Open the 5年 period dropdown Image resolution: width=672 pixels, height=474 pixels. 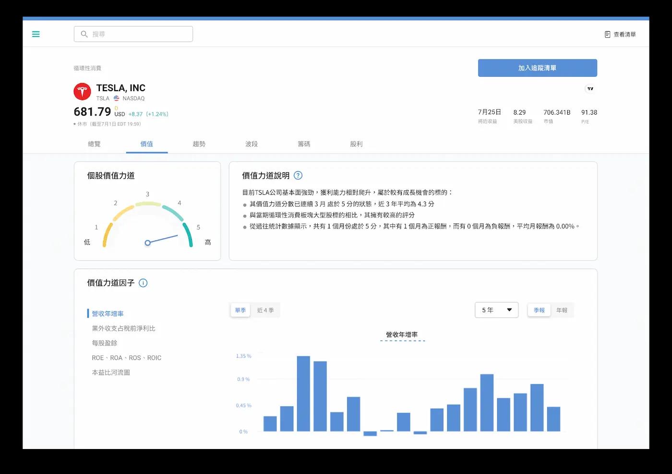pos(496,310)
